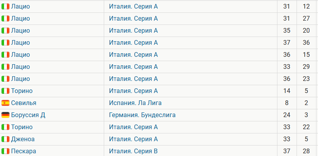The height and width of the screenshot is (156, 318).
Task: Click the flag in the Лацио row showing 37 and 36
Action: tap(5, 43)
